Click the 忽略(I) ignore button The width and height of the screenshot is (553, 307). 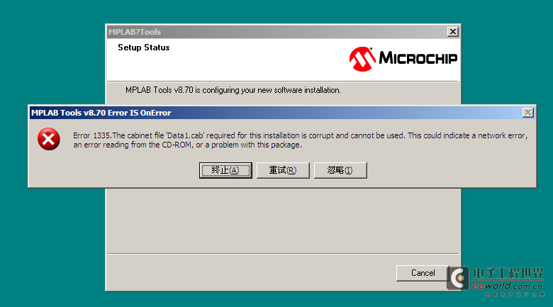point(340,170)
